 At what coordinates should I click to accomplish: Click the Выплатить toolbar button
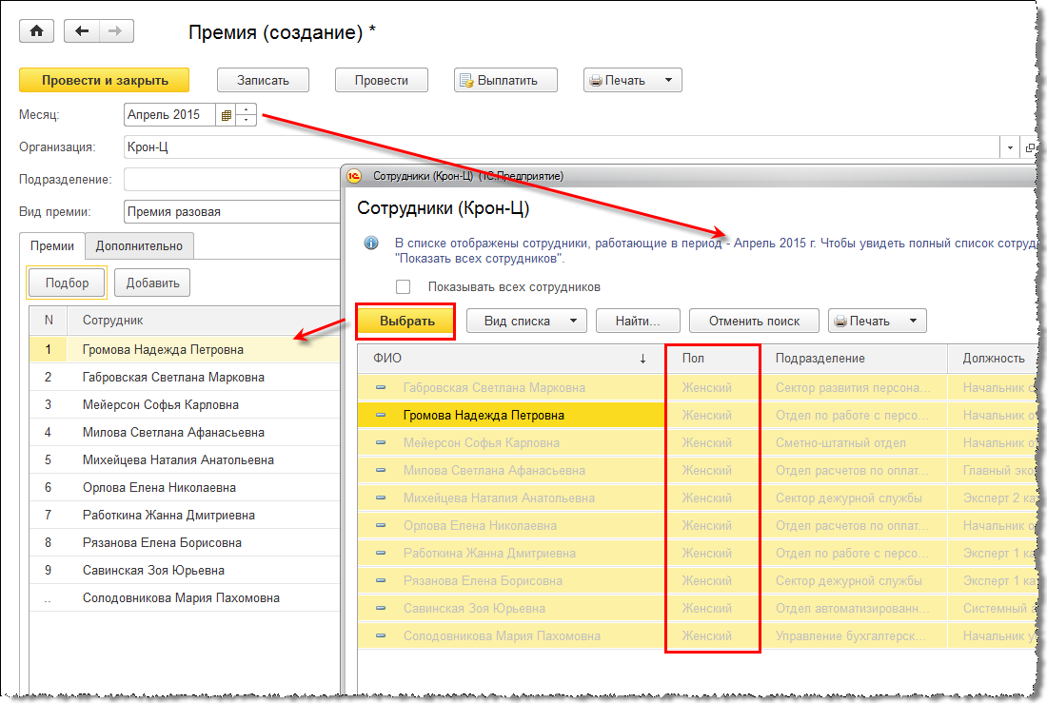505,81
